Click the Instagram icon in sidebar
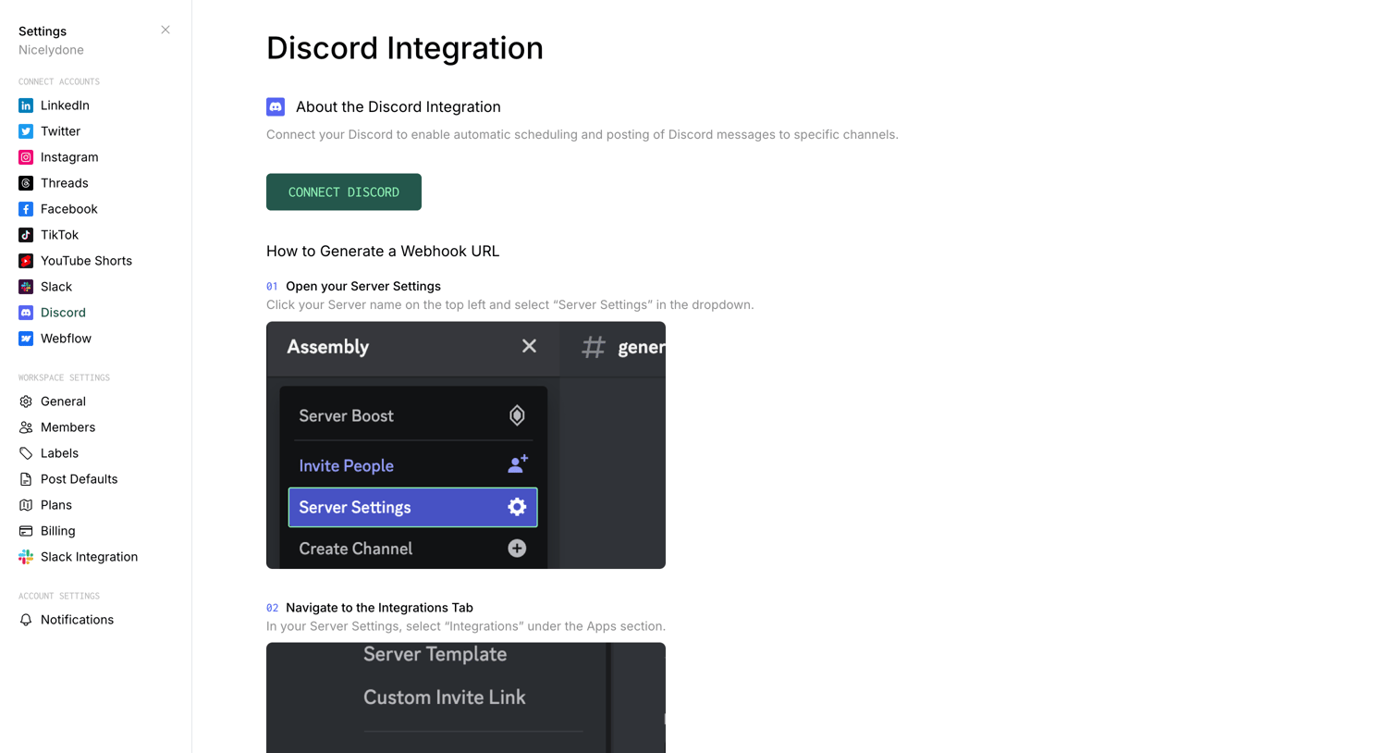 [26, 157]
